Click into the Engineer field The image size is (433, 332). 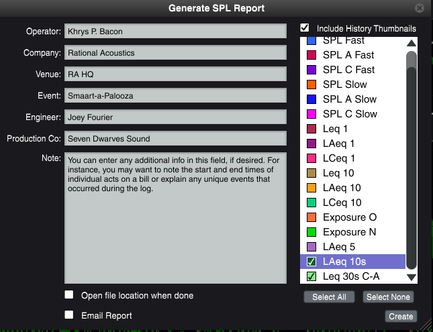(x=175, y=117)
